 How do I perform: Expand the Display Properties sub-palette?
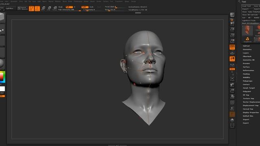point(251,113)
